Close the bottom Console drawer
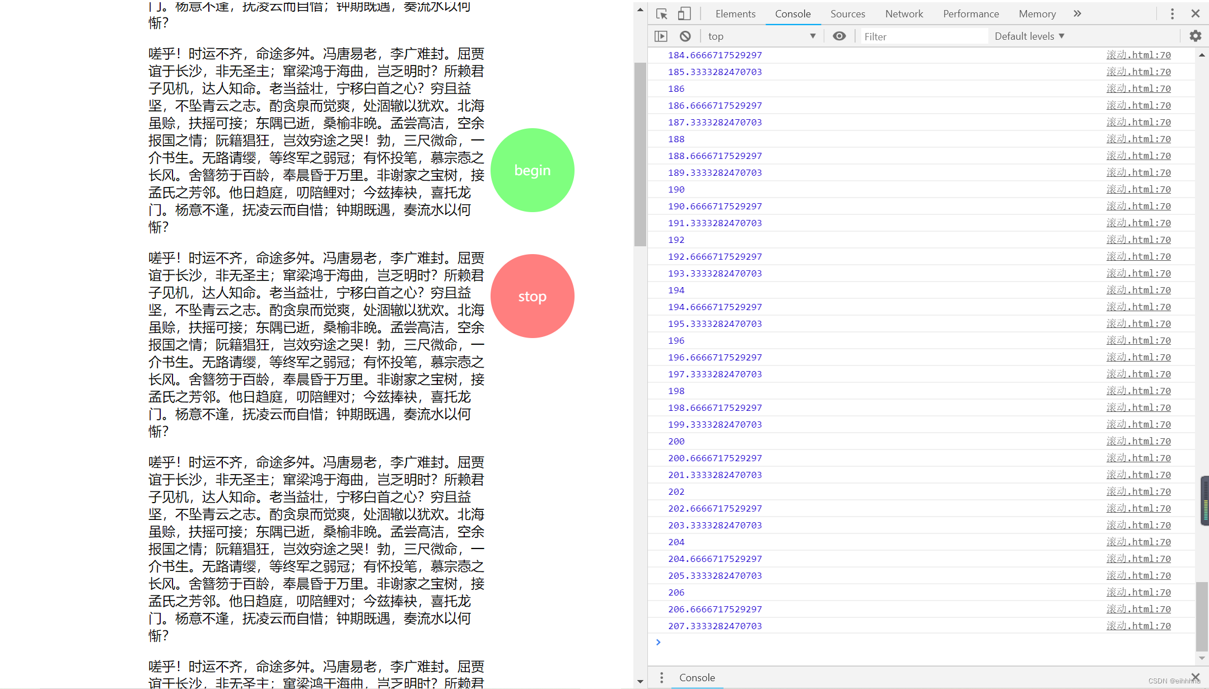Image resolution: width=1209 pixels, height=689 pixels. [1196, 677]
